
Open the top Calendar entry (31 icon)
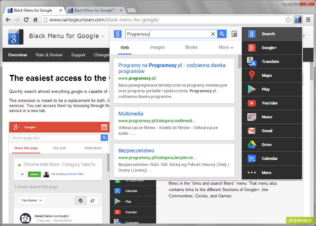click(x=272, y=158)
